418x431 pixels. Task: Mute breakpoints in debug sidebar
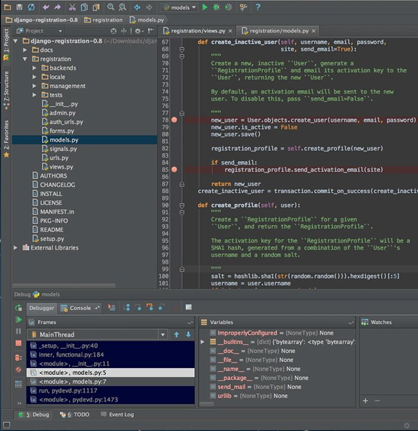19,370
